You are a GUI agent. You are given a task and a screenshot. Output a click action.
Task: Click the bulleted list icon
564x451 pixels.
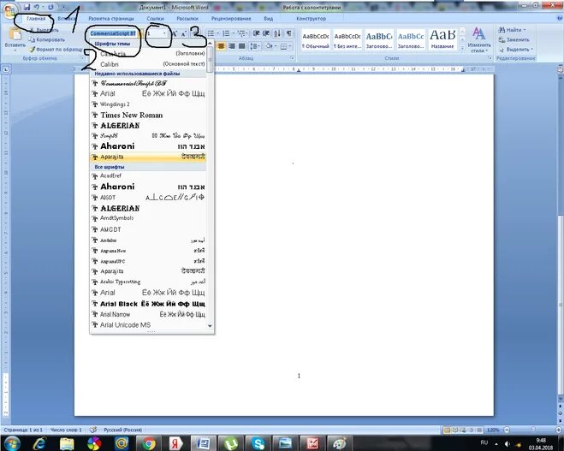coord(211,33)
